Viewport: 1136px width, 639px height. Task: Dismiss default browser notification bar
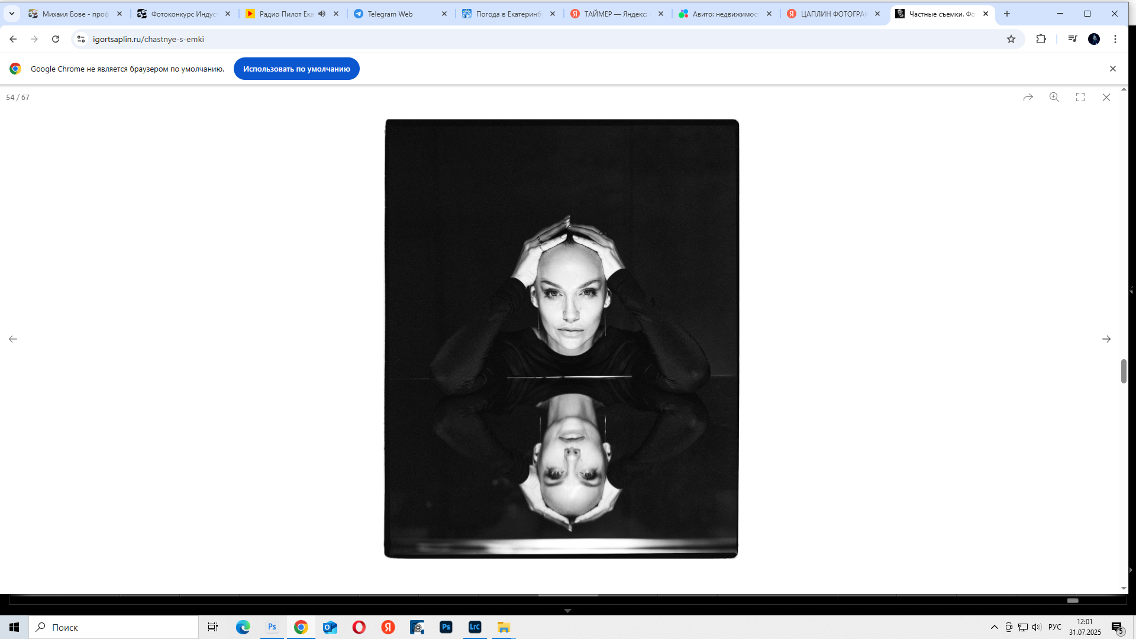(x=1113, y=69)
